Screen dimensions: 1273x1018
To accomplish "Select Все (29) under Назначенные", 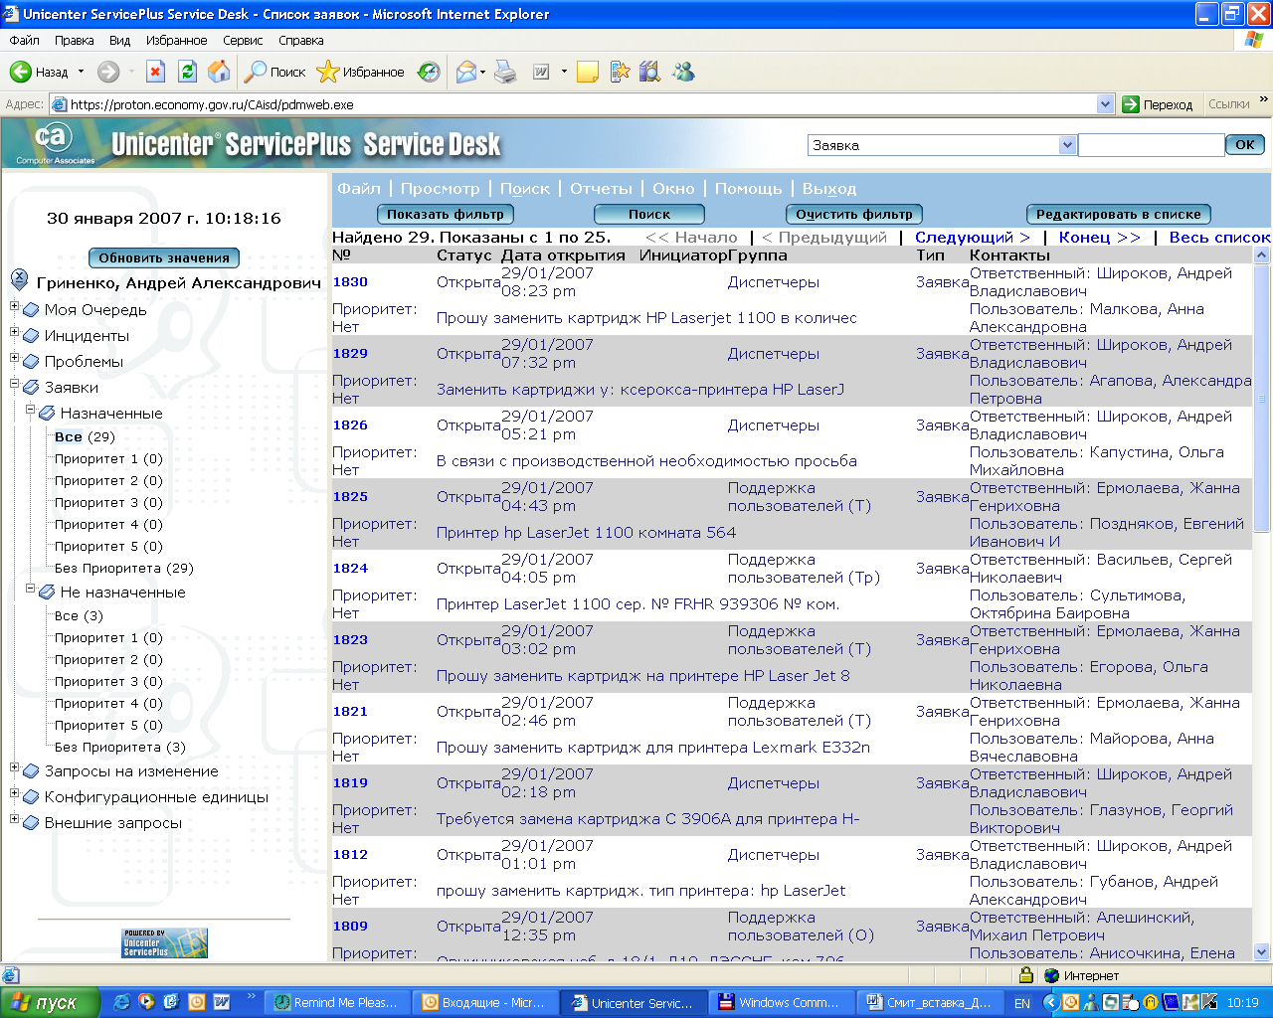I will coord(85,436).
